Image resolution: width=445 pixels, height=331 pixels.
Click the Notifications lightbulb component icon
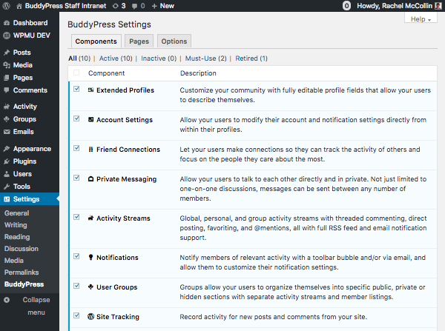(x=90, y=257)
